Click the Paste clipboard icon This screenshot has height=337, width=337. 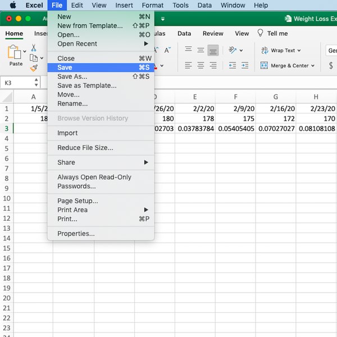14,52
